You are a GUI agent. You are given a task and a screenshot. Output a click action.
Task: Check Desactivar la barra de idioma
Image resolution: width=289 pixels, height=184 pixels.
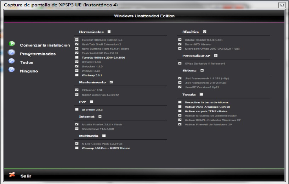click(x=180, y=102)
